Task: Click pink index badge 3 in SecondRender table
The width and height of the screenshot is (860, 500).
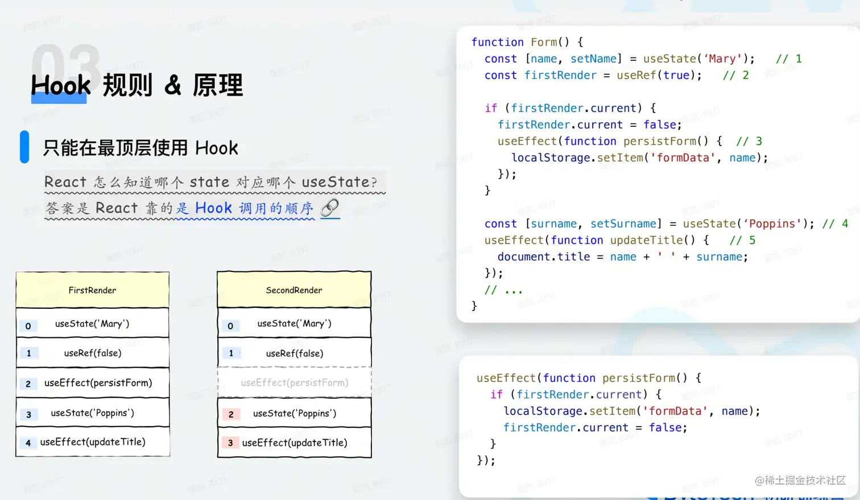Action: point(230,443)
